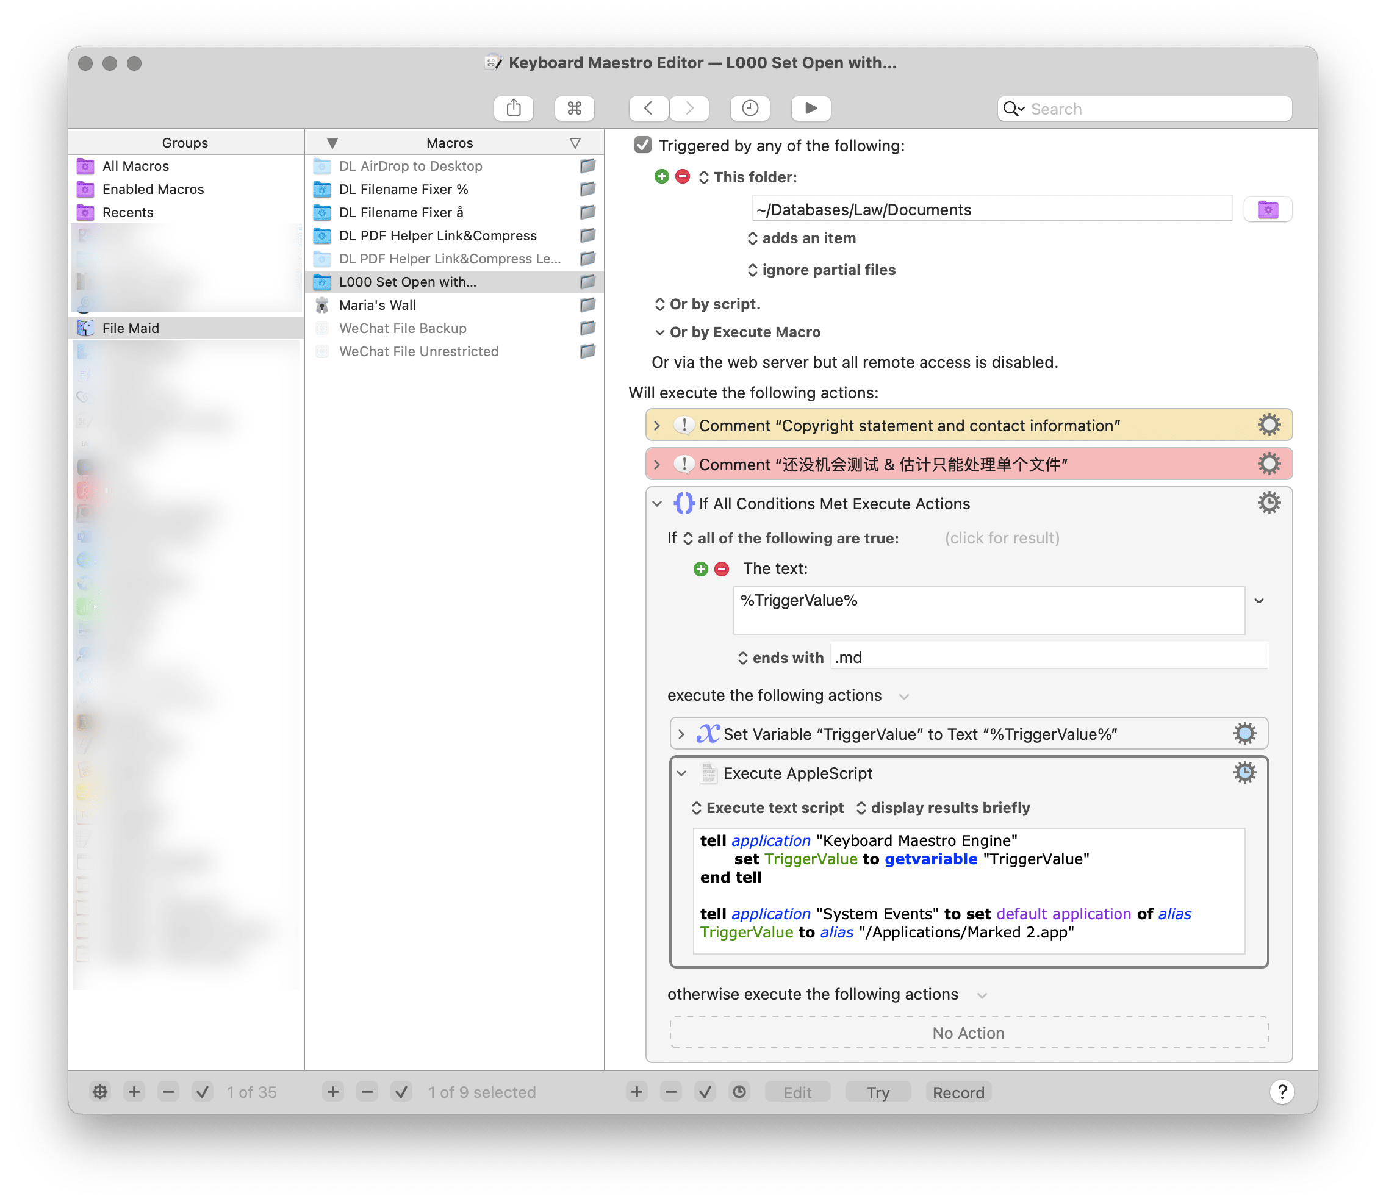The width and height of the screenshot is (1386, 1204).
Task: Click the Edit button
Action: (x=797, y=1092)
